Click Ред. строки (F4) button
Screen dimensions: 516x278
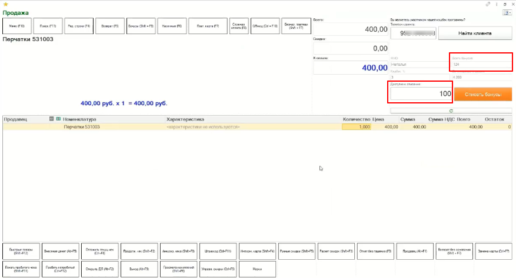click(x=79, y=26)
